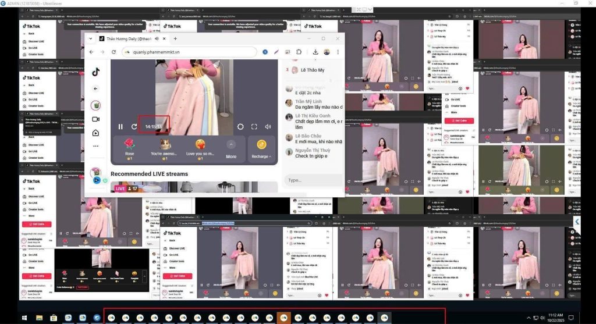The width and height of the screenshot is (596, 324).
Task: Open File Explorer from the taskbar
Action: pos(39,318)
